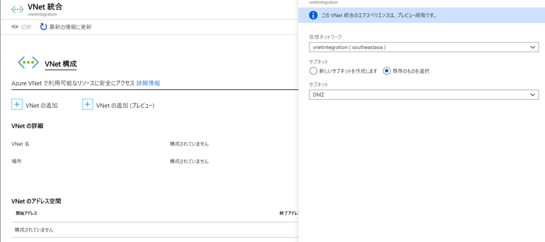Click the VNet の追加 (プレビュー) label
This screenshot has height=242, width=545.
125,105
